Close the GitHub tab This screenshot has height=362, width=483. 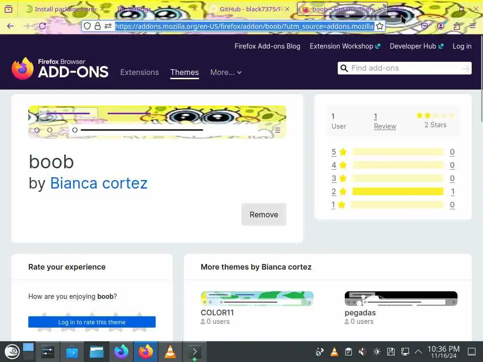click(x=287, y=9)
